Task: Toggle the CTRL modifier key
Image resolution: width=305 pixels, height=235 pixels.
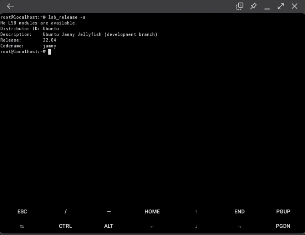Action: pyautogui.click(x=65, y=226)
